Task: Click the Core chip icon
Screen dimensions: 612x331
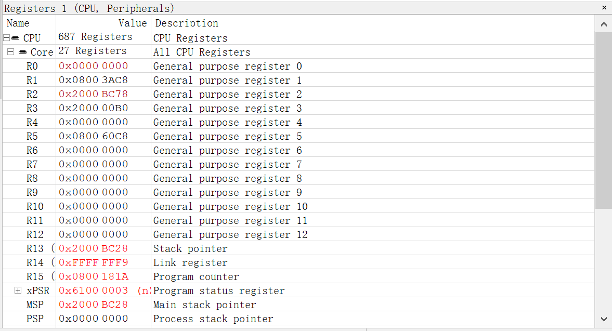Action: click(23, 52)
